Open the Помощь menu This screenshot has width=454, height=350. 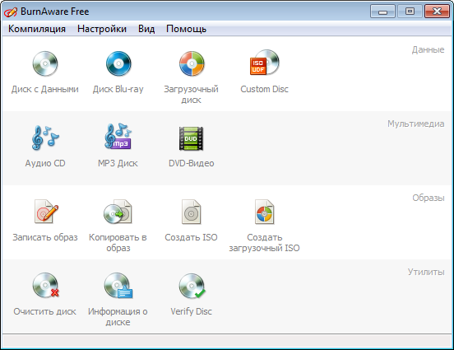pyautogui.click(x=186, y=29)
